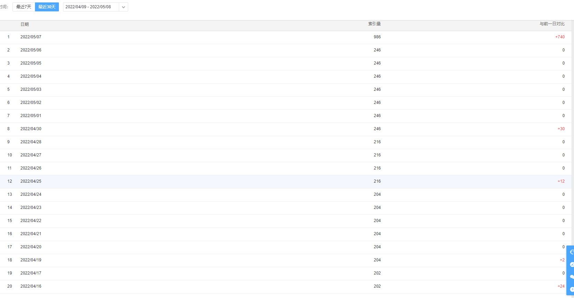Click the change value 0 for 2022/05/05

[x=563, y=63]
